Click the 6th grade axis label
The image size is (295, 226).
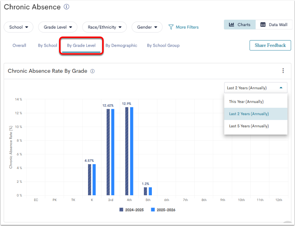point(166,200)
